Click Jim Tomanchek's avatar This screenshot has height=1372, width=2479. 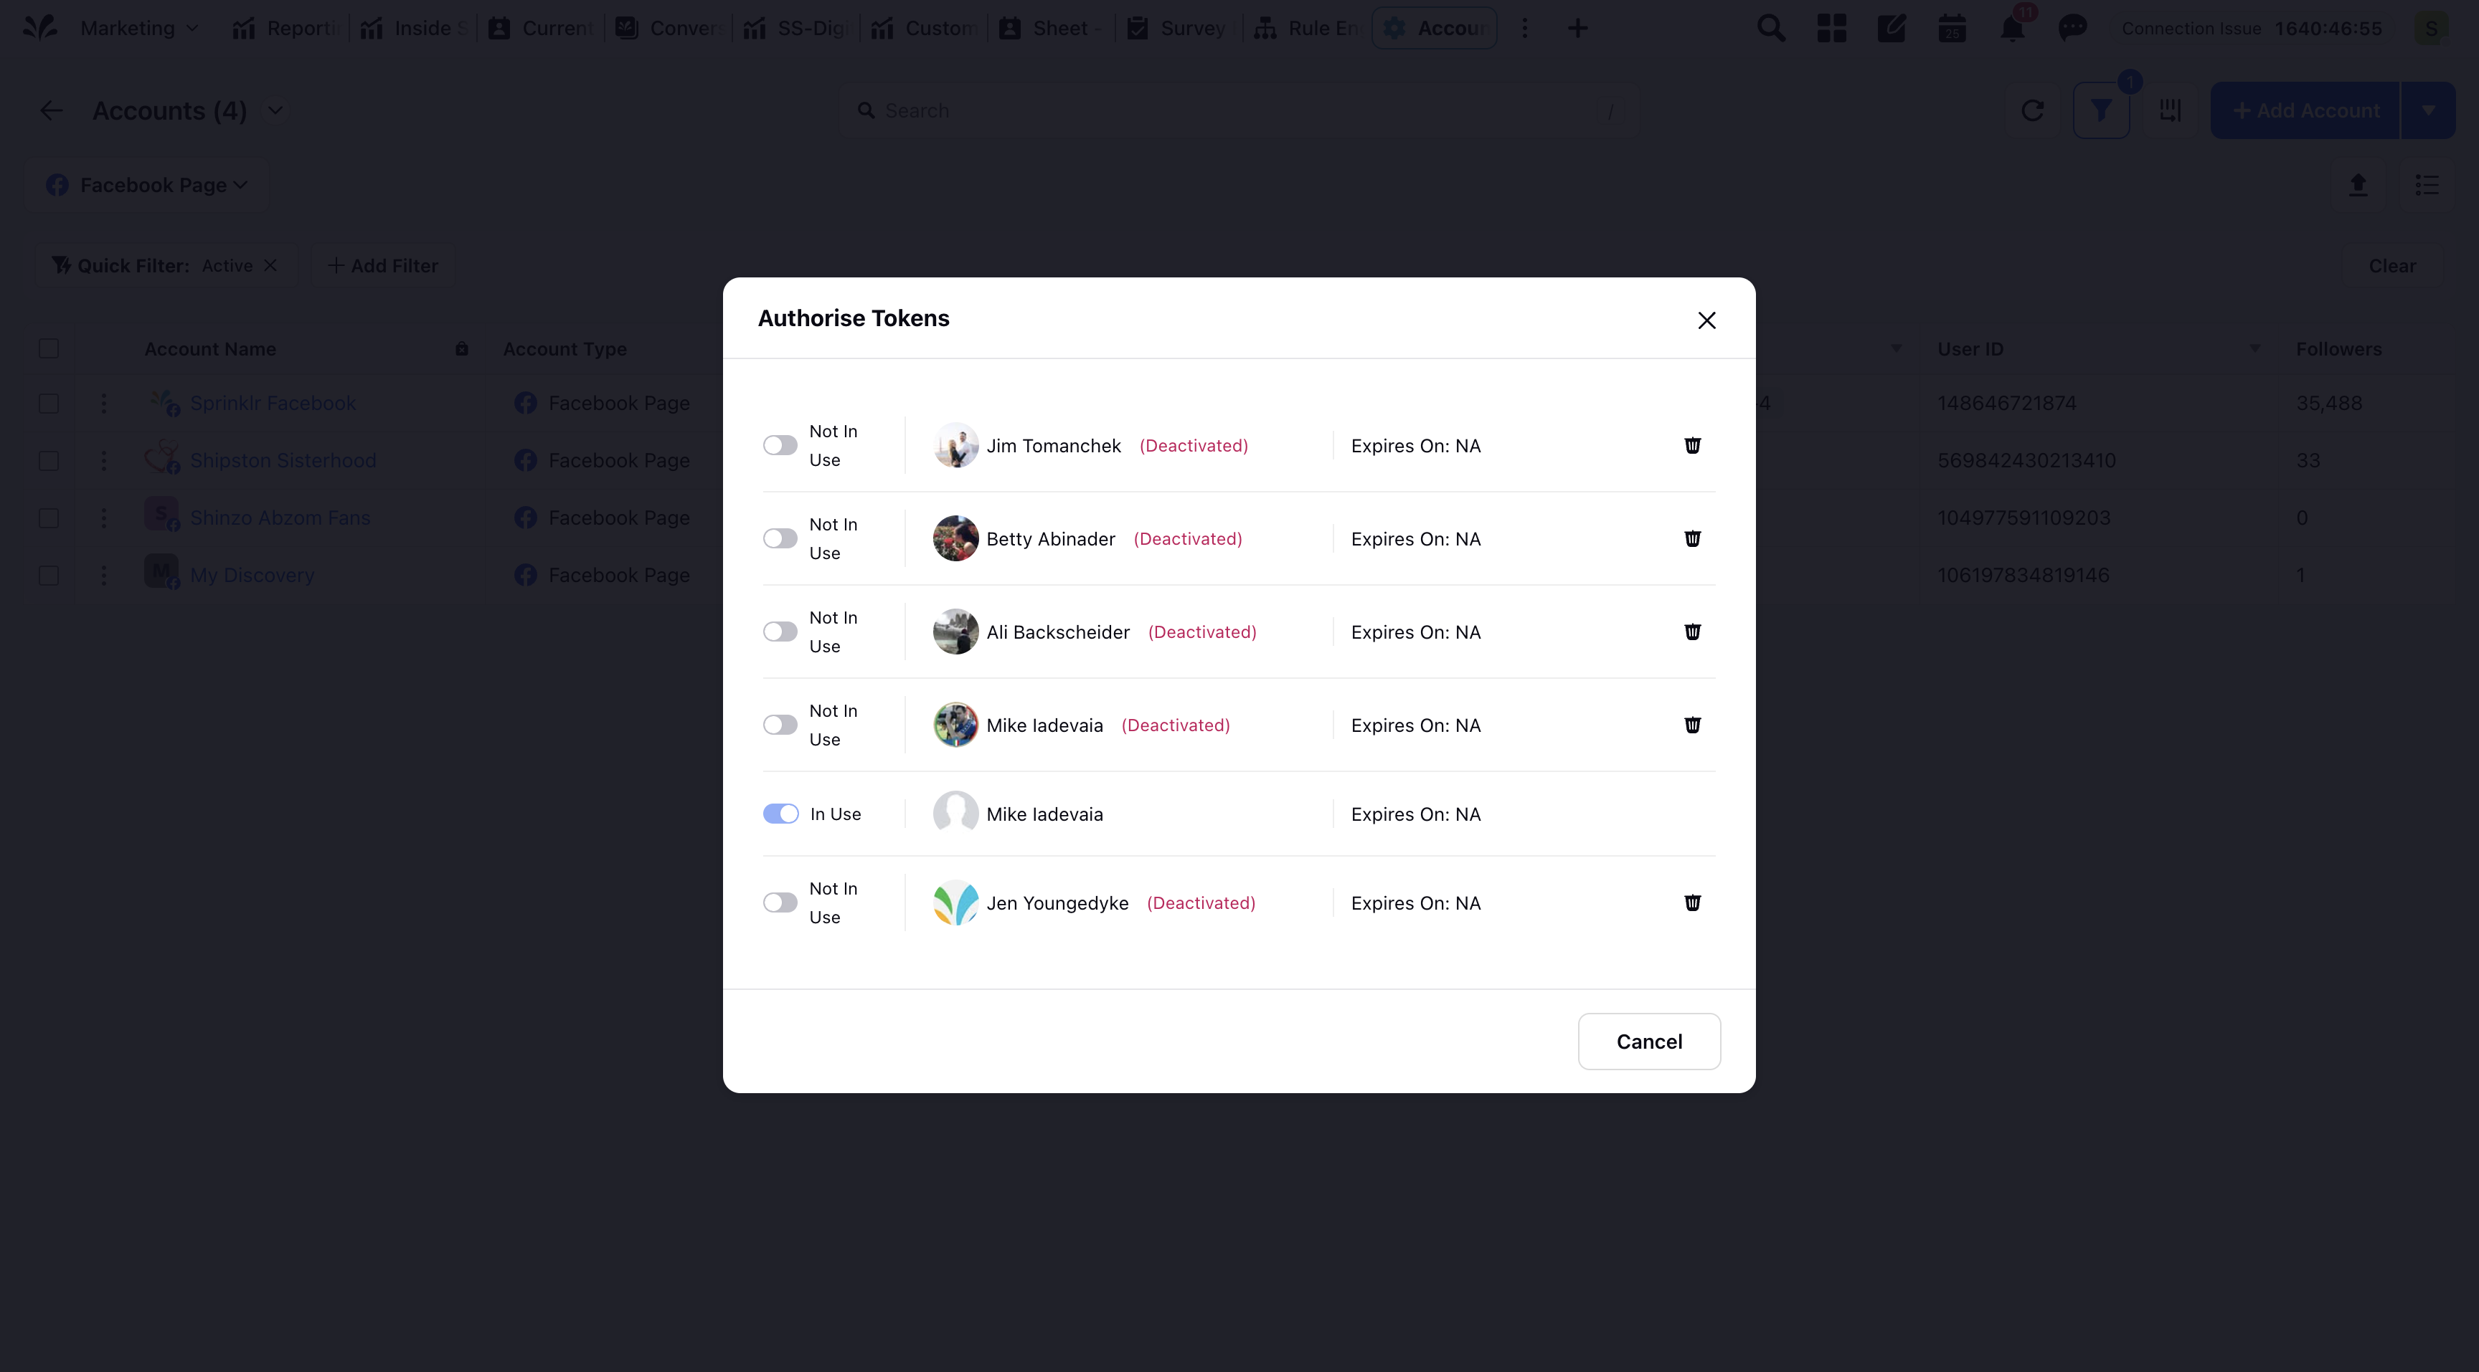pyautogui.click(x=955, y=445)
